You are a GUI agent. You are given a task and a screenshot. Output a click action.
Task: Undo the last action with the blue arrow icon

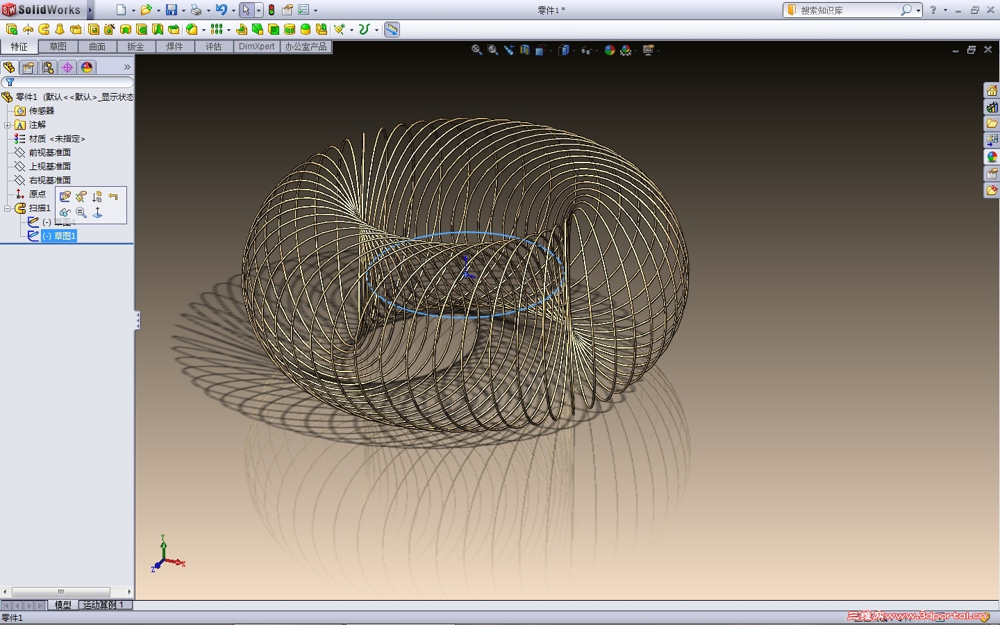221,10
